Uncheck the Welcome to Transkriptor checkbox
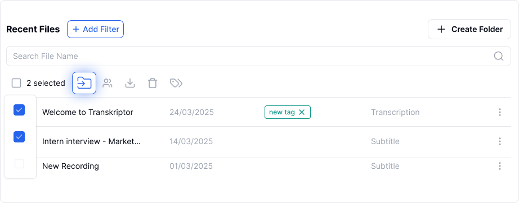 coord(19,110)
